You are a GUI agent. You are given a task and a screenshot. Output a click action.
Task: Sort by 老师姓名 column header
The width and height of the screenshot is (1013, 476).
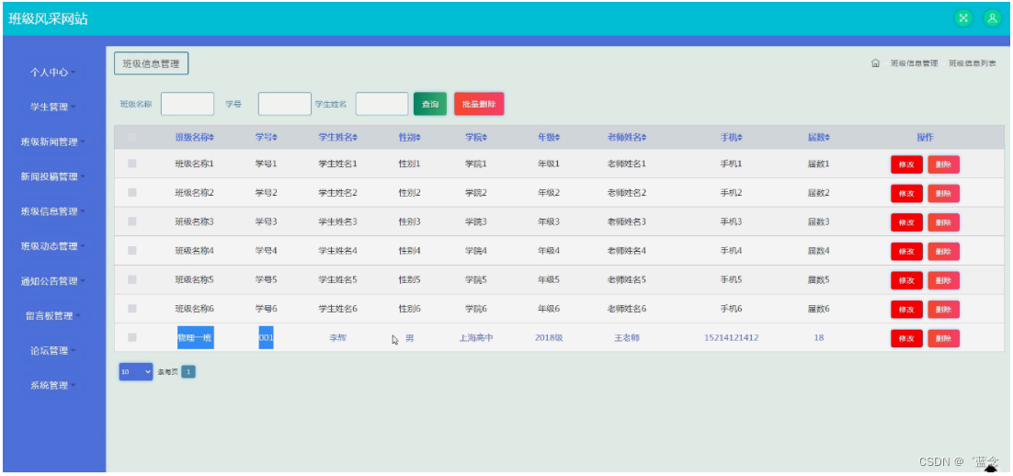pyautogui.click(x=627, y=138)
